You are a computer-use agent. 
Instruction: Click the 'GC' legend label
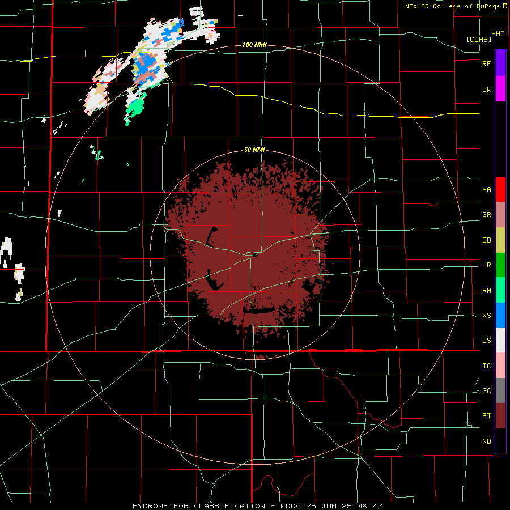tap(486, 391)
